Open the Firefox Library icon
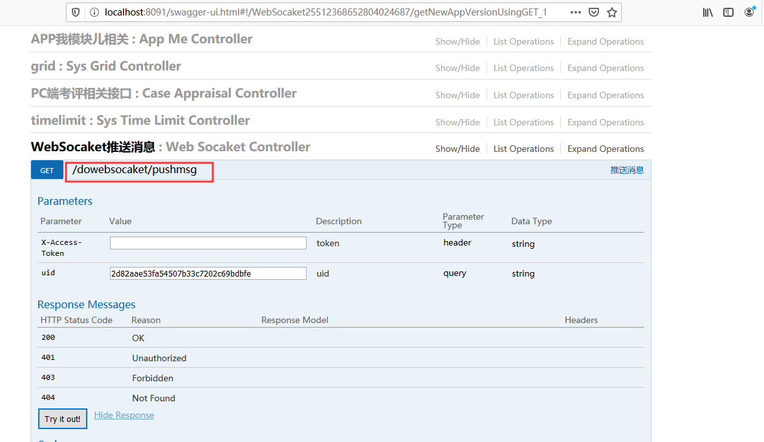This screenshot has height=442, width=764. 707,12
